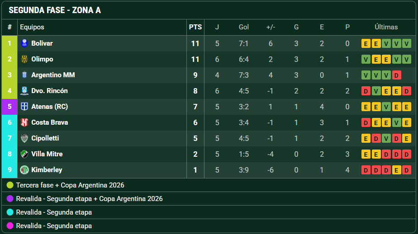The width and height of the screenshot is (418, 234).
Task: Click Argentino MM's red D result badge
Action: 396,75
